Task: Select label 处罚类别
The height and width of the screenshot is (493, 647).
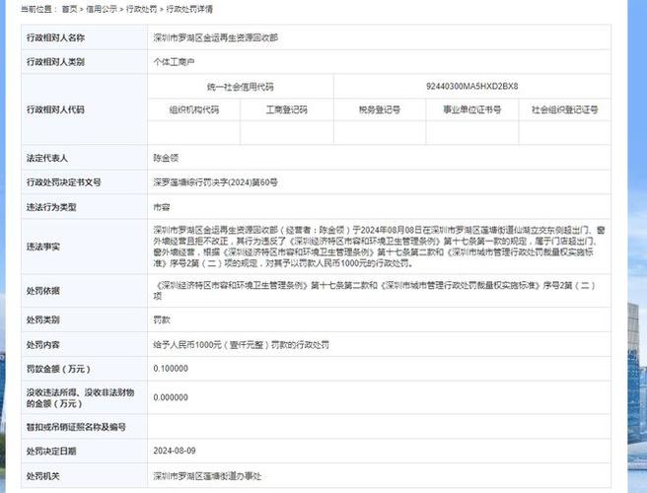Action: (43, 319)
